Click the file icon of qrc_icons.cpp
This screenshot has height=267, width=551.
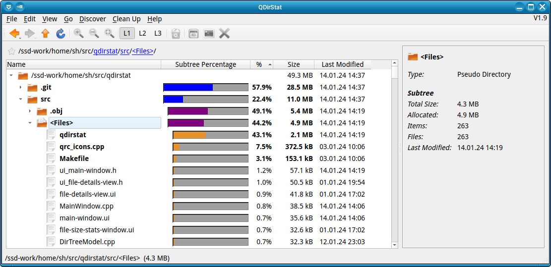[x=51, y=147]
